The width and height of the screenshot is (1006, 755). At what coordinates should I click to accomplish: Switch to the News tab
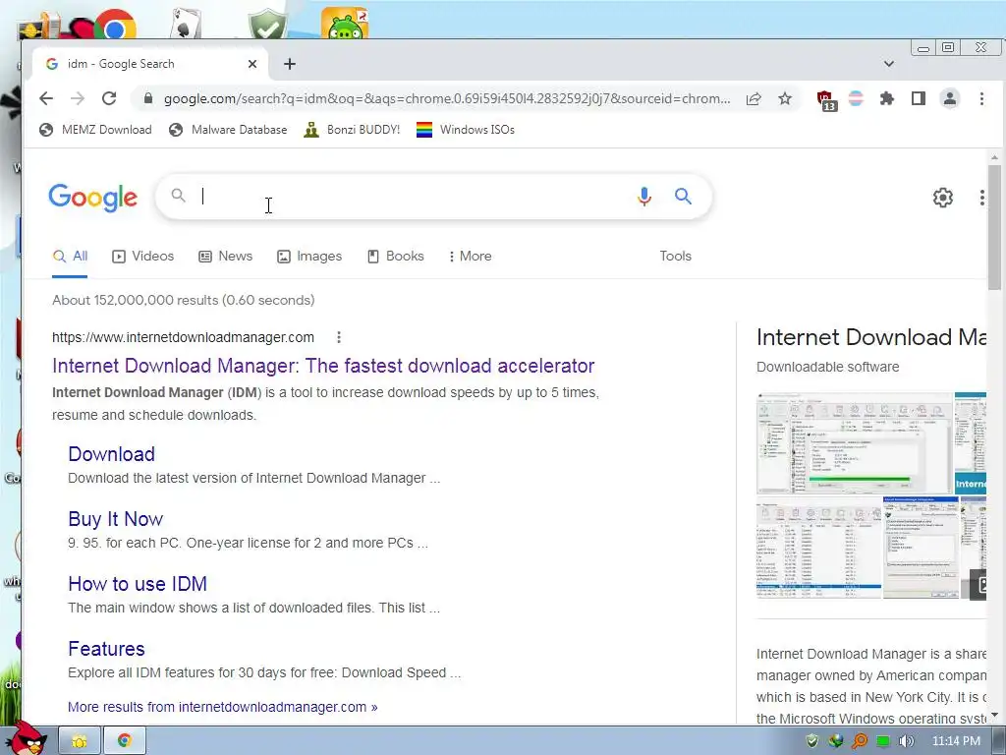(225, 257)
